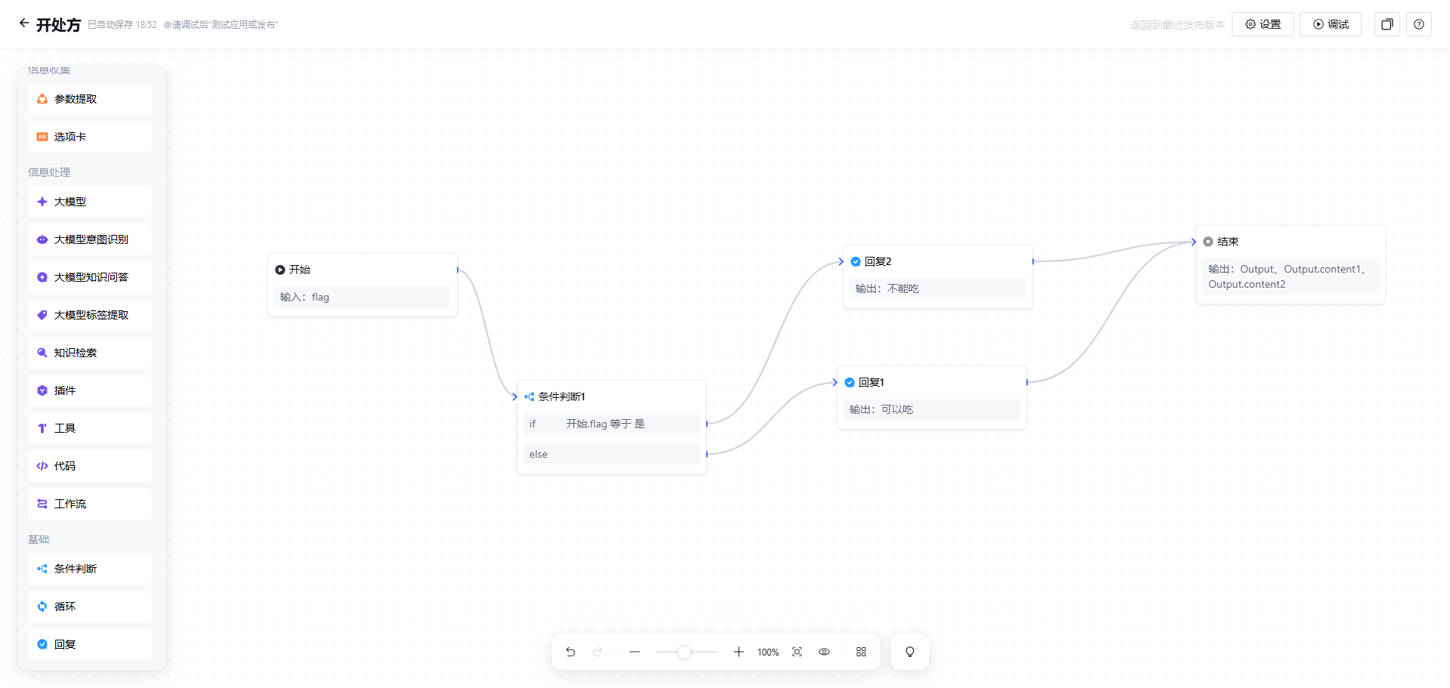Image resolution: width=1450 pixels, height=688 pixels.
Task: Click the zoom in plus icon
Action: 739,652
